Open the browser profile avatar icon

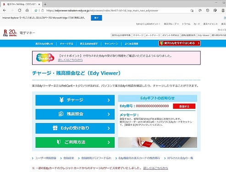(223, 11)
